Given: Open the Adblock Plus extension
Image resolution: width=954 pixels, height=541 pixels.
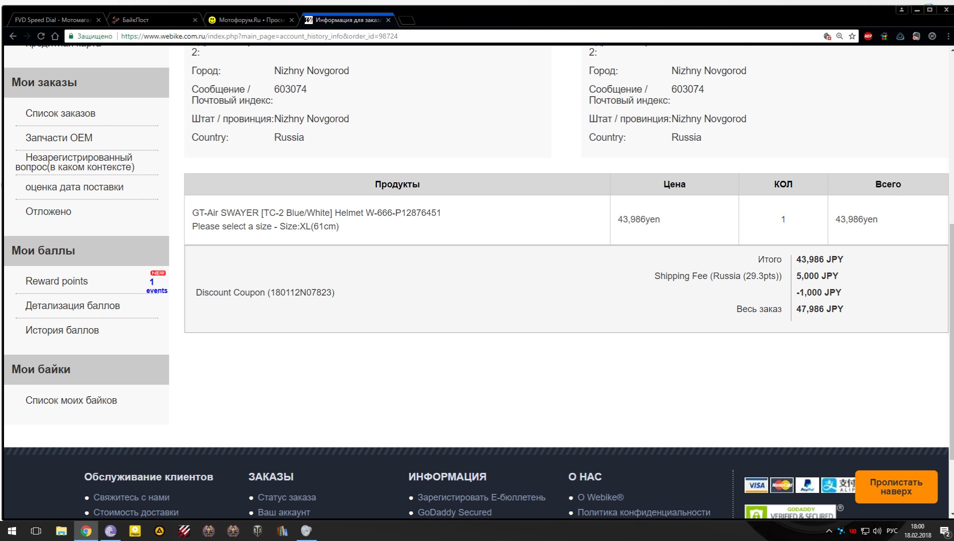Looking at the screenshot, I should coord(868,36).
